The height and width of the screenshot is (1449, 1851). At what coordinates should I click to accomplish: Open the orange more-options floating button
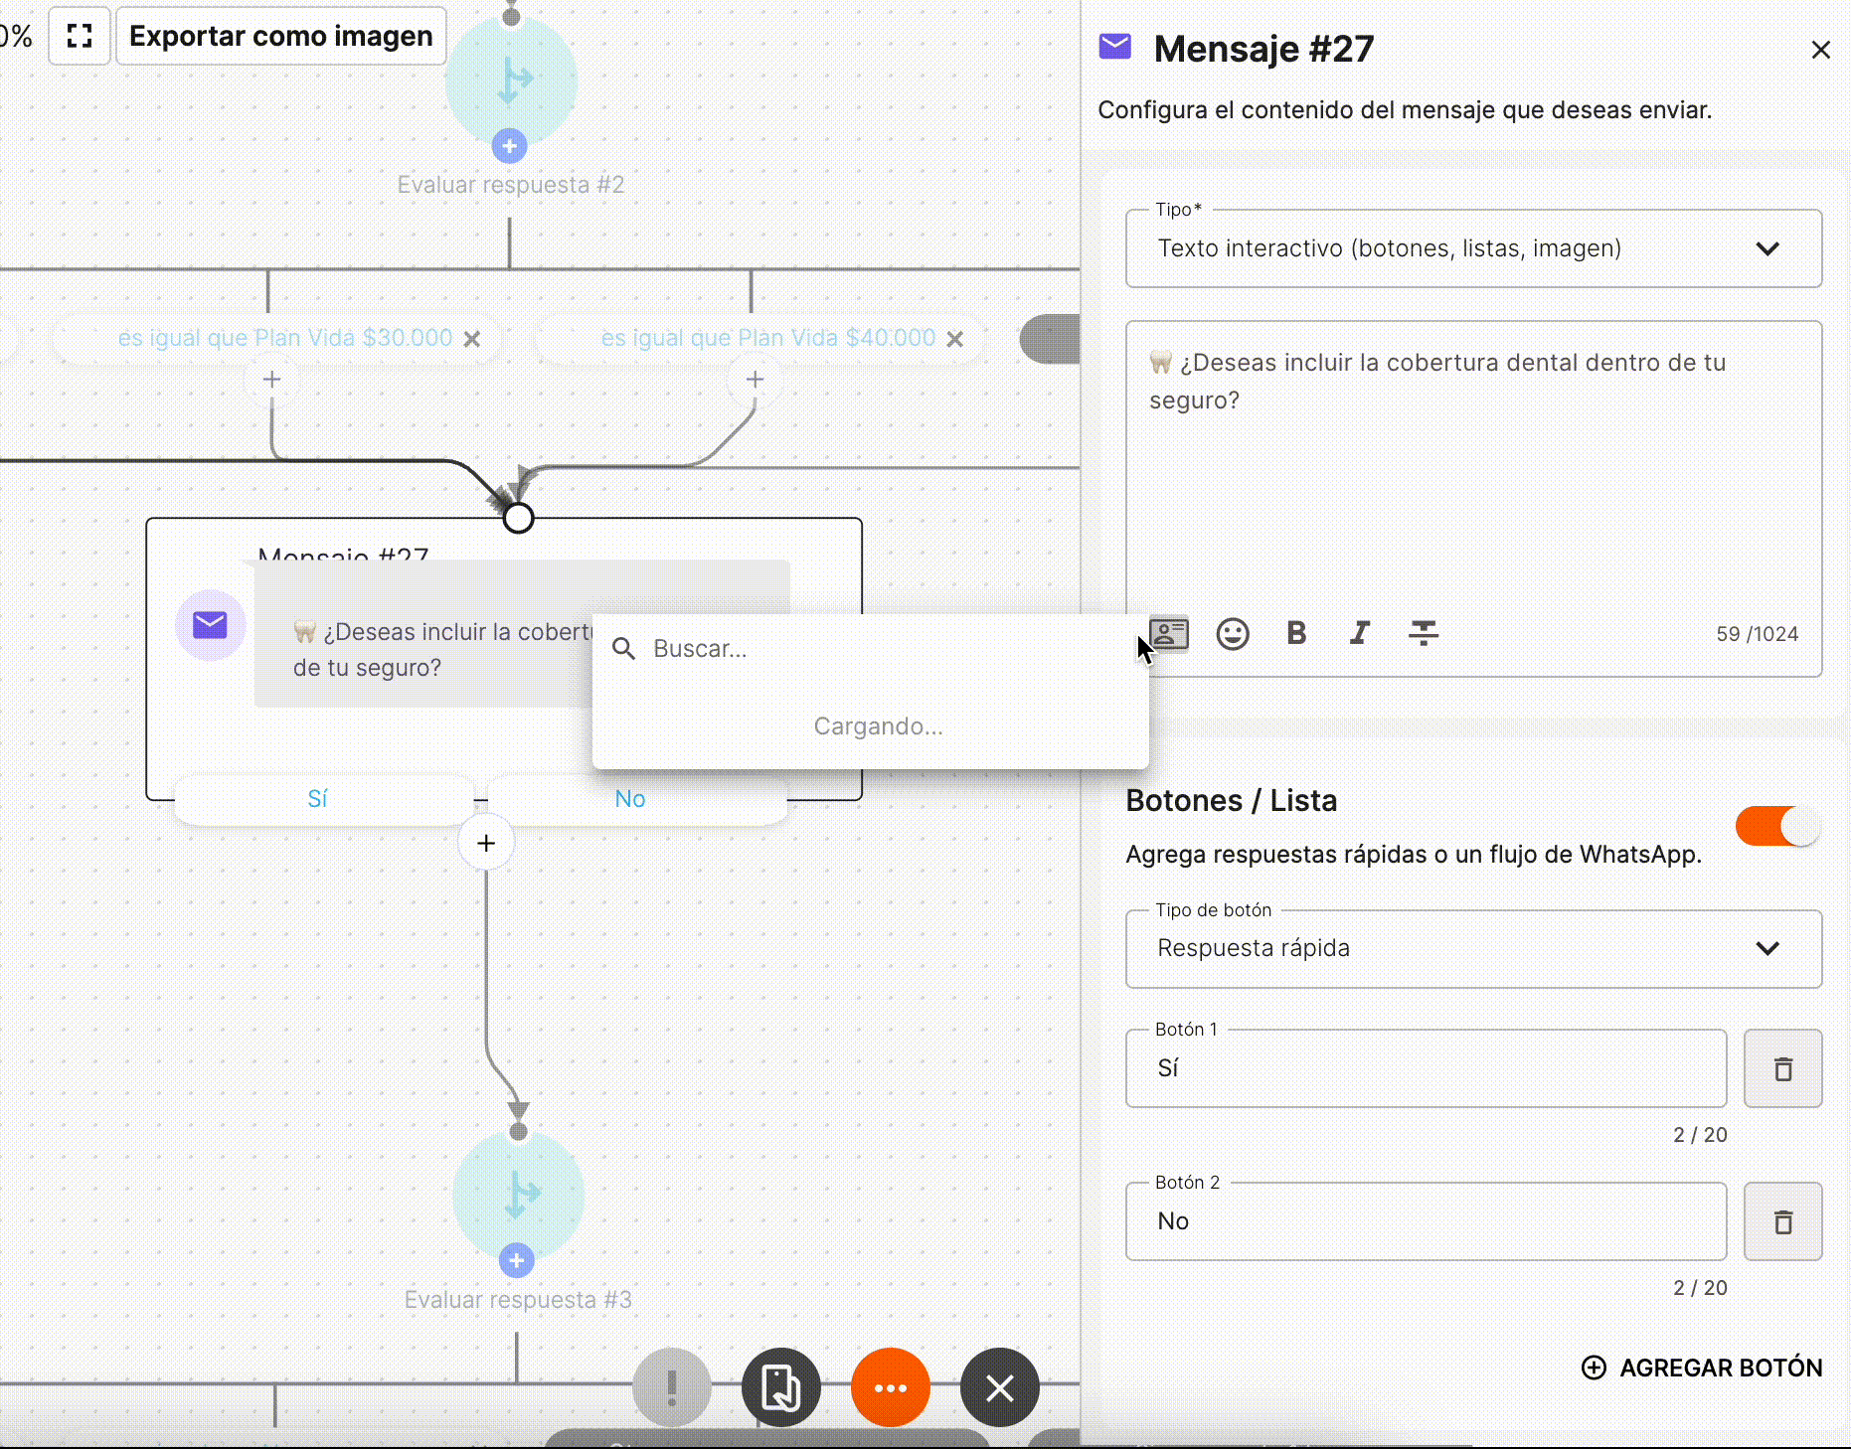[890, 1387]
